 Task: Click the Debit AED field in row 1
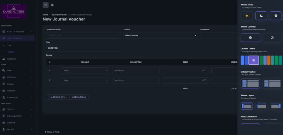tap(185, 70)
